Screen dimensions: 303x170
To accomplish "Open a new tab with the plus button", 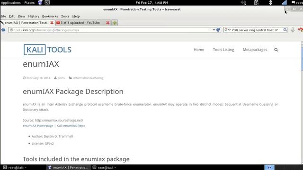I will (x=115, y=23).
